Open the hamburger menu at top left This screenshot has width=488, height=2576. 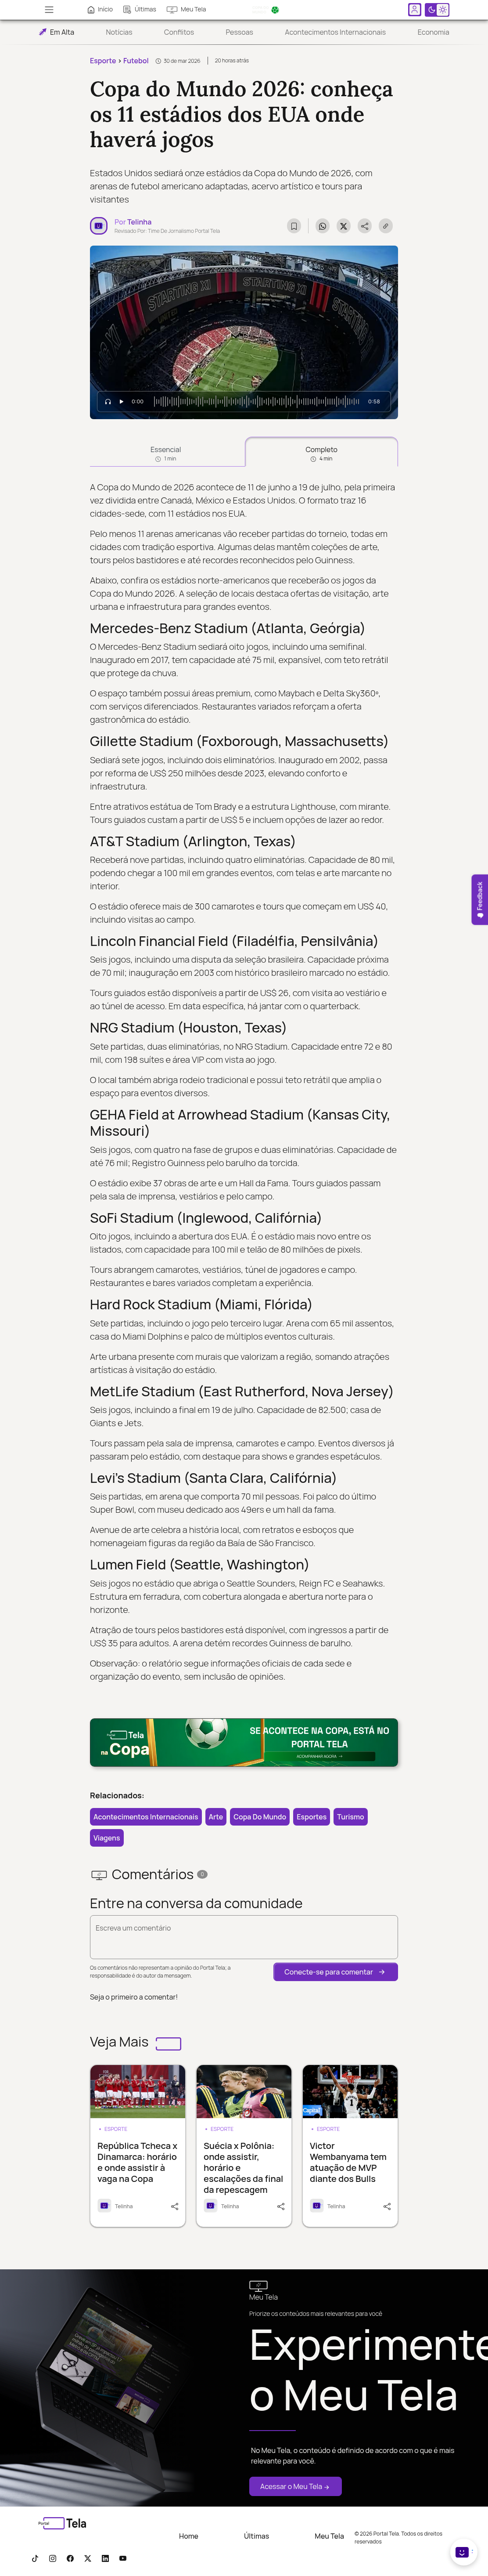pos(49,9)
